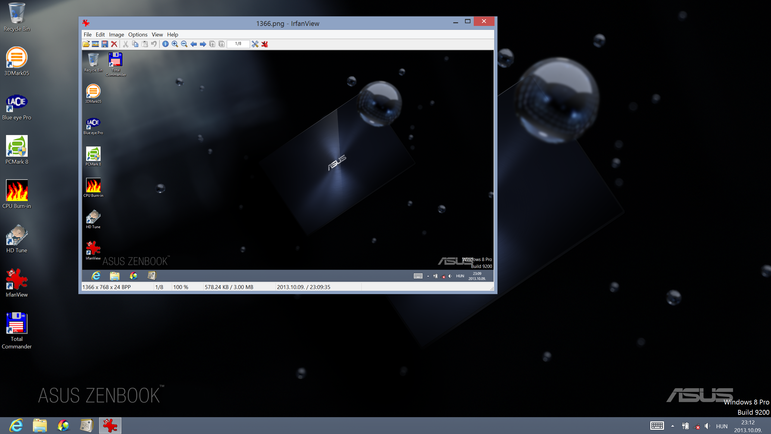This screenshot has width=771, height=434.
Task: Open Properties/Settings wrench icon
Action: (255, 44)
